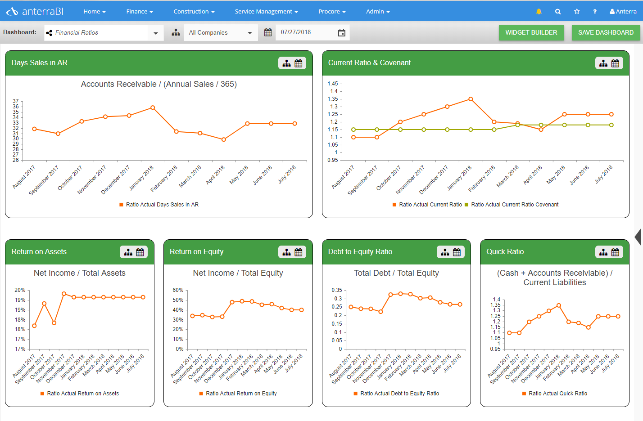The image size is (643, 421).
Task: Click the Days Sales in AR widget title
Action: tap(39, 63)
